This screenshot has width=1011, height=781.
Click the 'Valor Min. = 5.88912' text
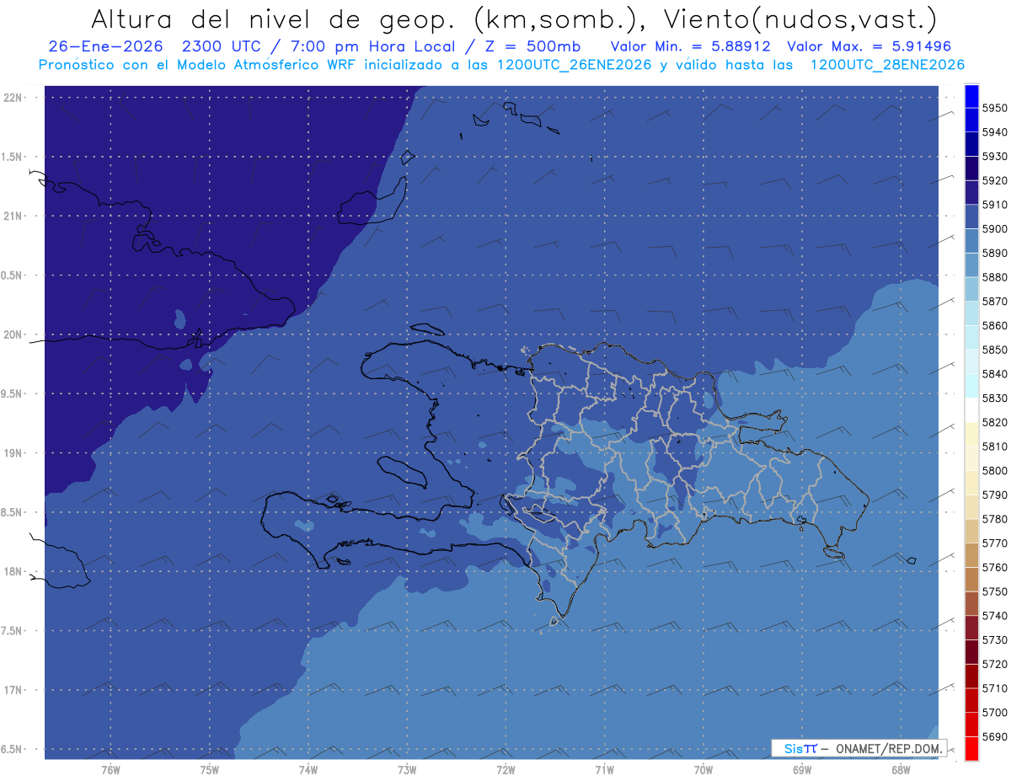pyautogui.click(x=691, y=46)
